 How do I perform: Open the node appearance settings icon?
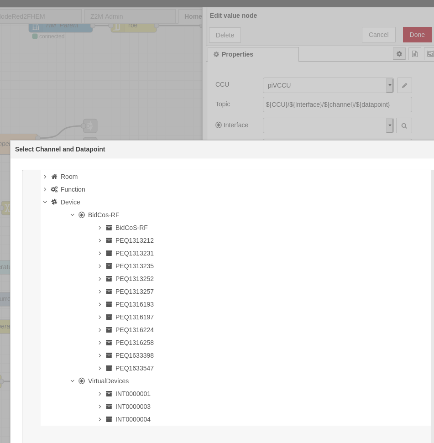click(429, 54)
